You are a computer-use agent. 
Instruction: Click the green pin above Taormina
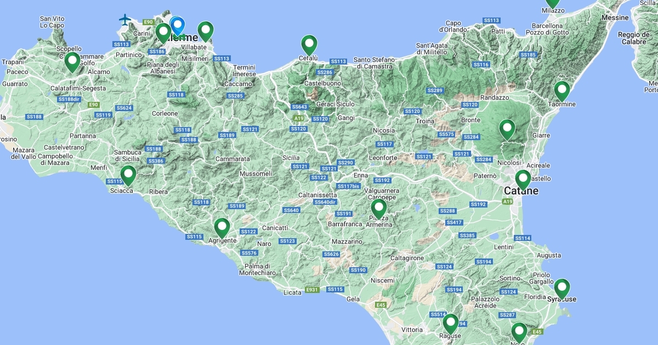pos(562,90)
